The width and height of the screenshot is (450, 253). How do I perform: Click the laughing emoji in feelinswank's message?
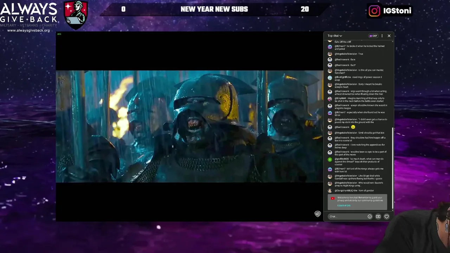(353, 127)
